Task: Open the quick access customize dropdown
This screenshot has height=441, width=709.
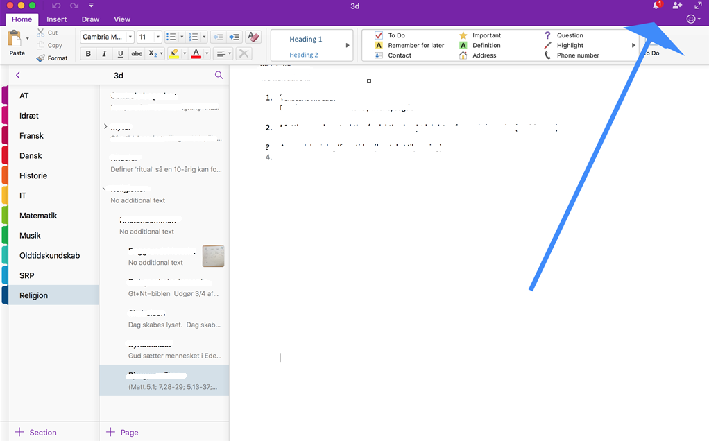Action: point(91,6)
